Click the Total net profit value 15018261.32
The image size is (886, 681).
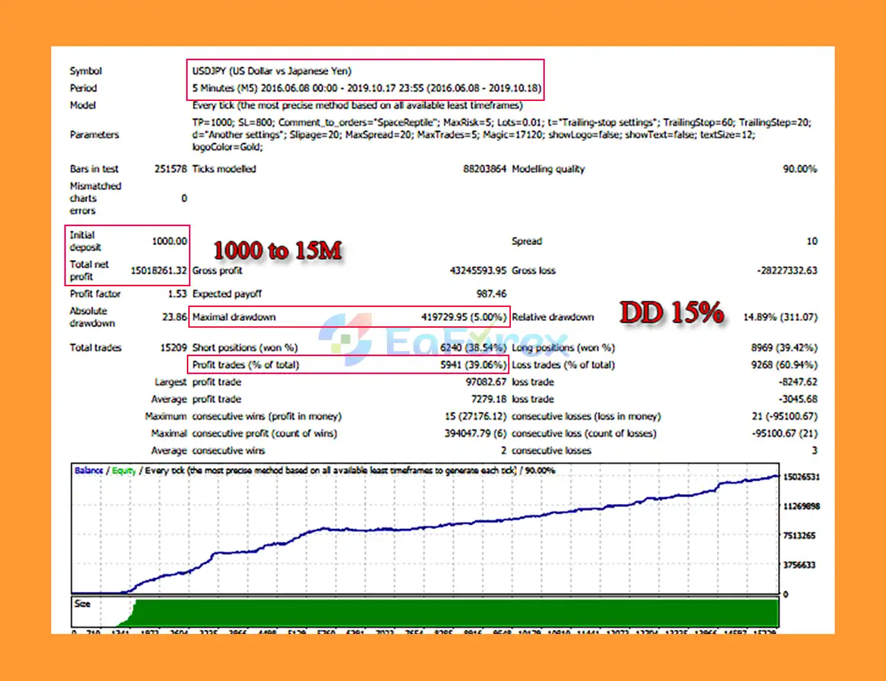[x=159, y=270]
